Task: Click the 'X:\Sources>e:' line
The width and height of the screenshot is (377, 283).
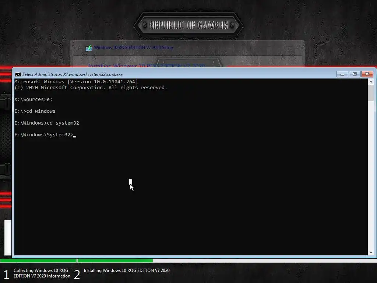Action: pos(34,99)
